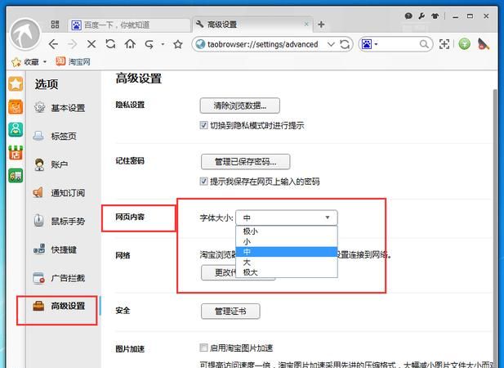Go forward with the forward arrow

pos(73,44)
